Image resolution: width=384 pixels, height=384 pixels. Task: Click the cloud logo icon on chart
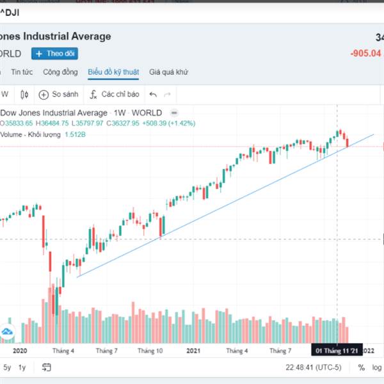[7, 332]
